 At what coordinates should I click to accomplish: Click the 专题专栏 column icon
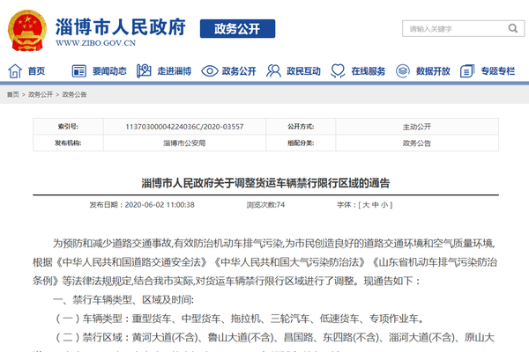coord(466,71)
